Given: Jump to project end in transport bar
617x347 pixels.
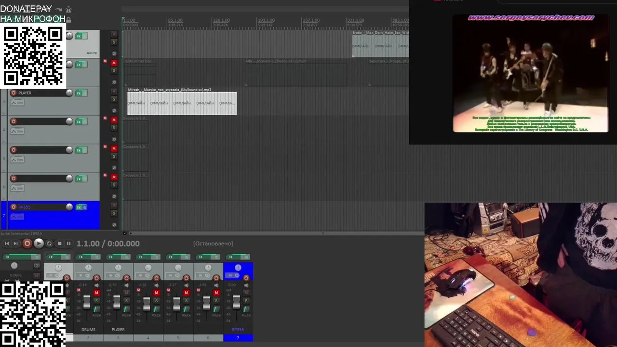Looking at the screenshot, I should pos(16,244).
